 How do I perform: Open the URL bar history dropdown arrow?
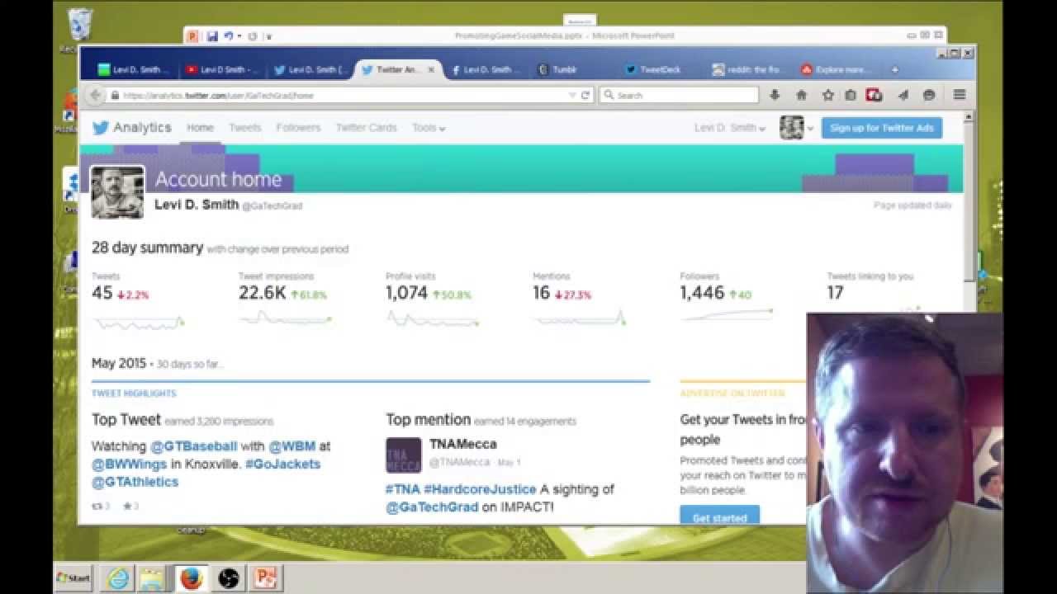click(x=572, y=96)
